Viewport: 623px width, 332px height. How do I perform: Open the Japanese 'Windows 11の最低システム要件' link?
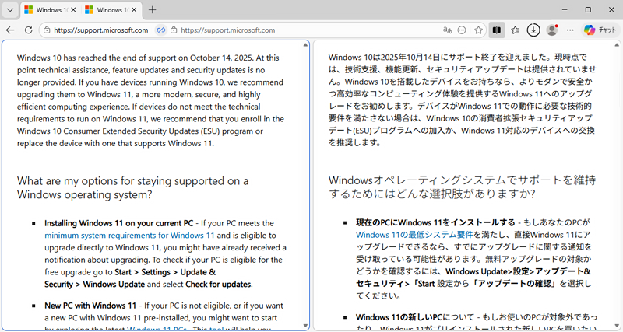pyautogui.click(x=405, y=234)
